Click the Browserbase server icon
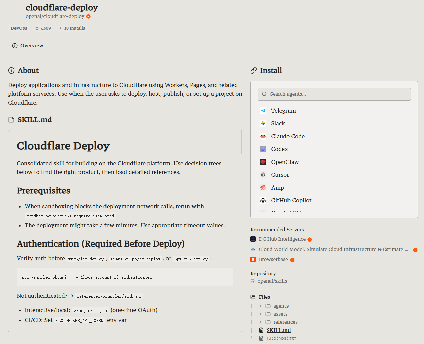The width and height of the screenshot is (424, 344). click(x=253, y=259)
